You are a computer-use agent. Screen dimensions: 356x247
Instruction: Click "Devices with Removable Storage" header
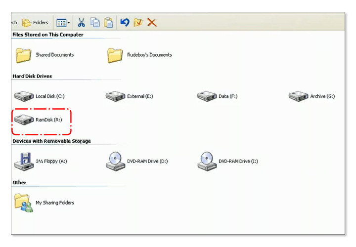coord(52,141)
